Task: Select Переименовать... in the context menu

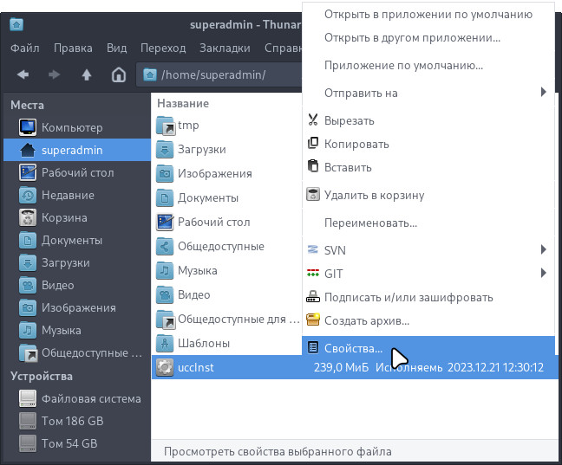Action: (370, 223)
